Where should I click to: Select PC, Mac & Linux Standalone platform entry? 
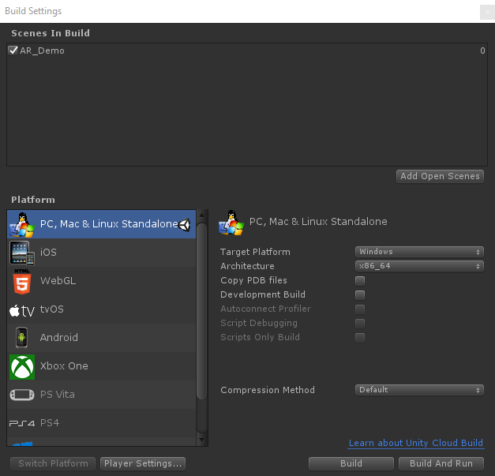tap(101, 224)
